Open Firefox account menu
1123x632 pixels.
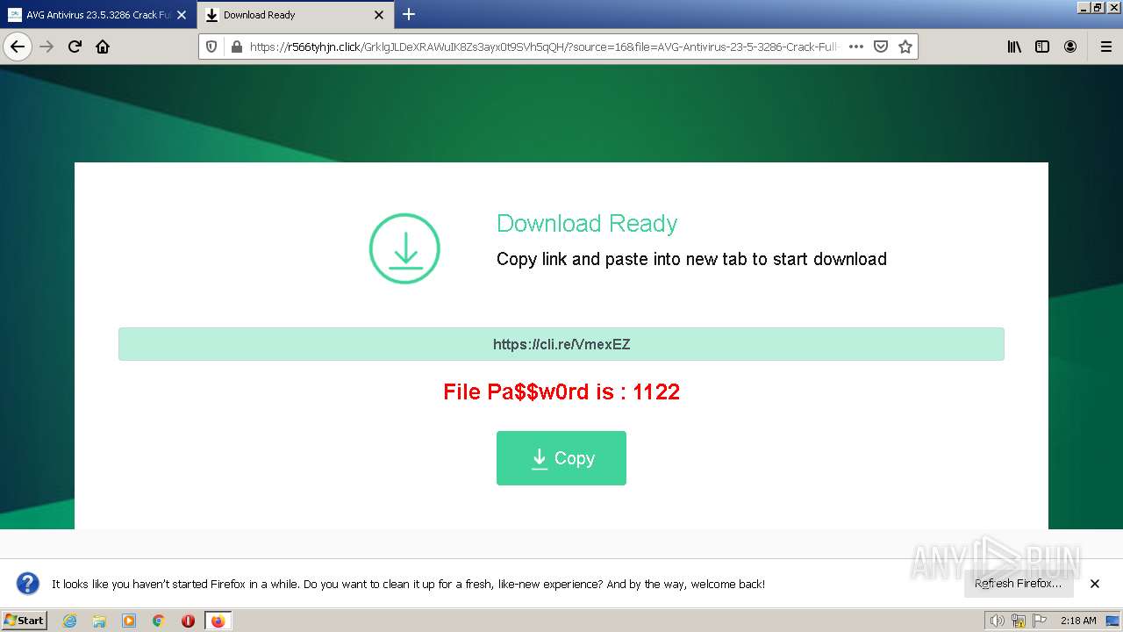point(1070,47)
